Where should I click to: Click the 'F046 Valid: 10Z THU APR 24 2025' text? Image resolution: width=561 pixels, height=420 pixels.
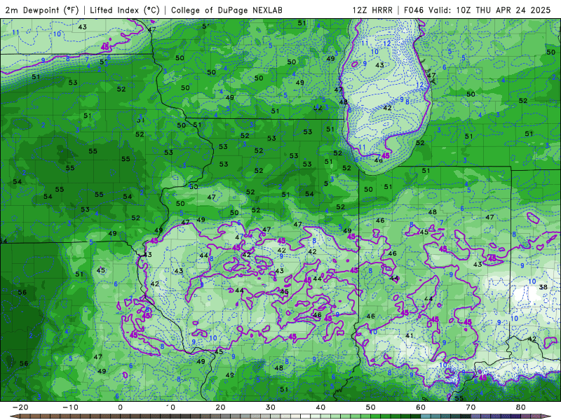pyautogui.click(x=478, y=10)
